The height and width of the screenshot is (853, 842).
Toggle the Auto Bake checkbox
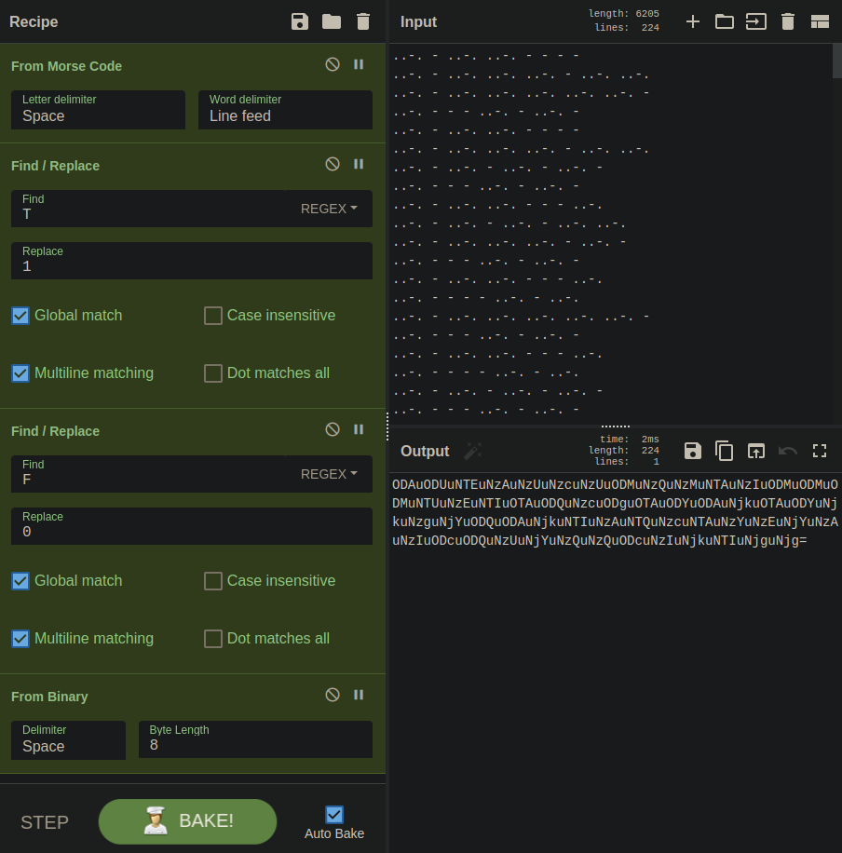[x=334, y=815]
